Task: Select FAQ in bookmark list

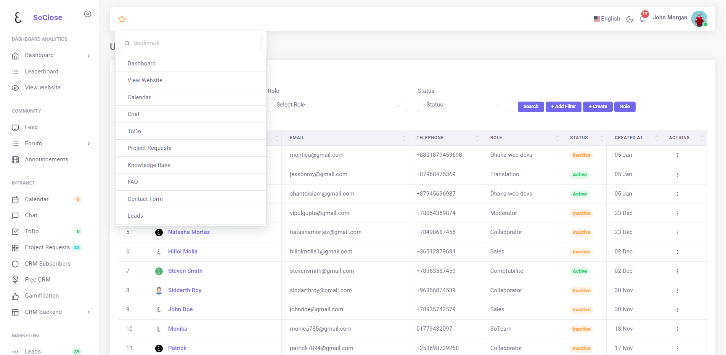Action: click(191, 182)
